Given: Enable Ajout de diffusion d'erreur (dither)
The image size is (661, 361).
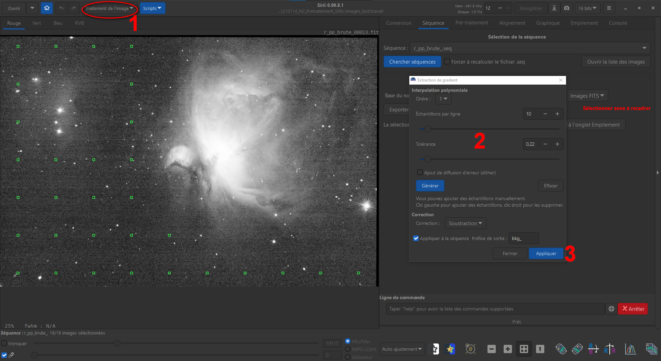Looking at the screenshot, I should [420, 172].
